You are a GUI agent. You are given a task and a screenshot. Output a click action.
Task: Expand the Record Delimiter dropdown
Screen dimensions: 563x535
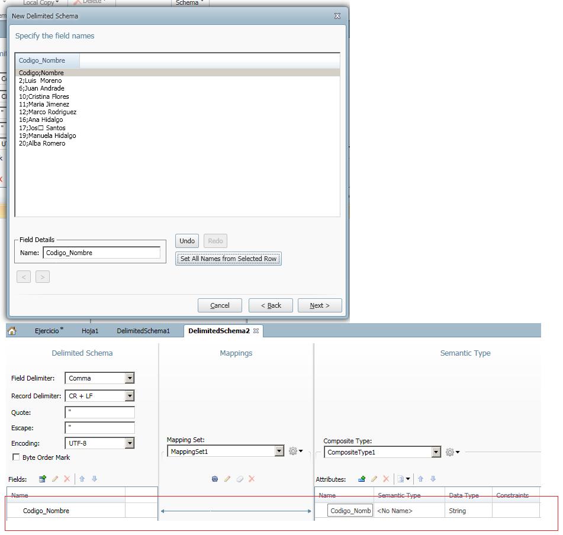click(130, 396)
